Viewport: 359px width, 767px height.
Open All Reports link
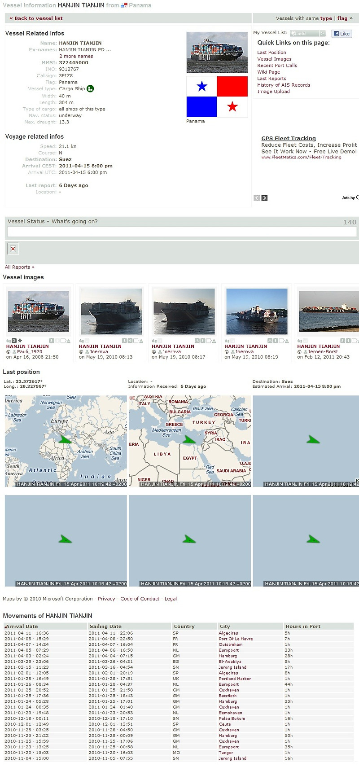tap(19, 267)
